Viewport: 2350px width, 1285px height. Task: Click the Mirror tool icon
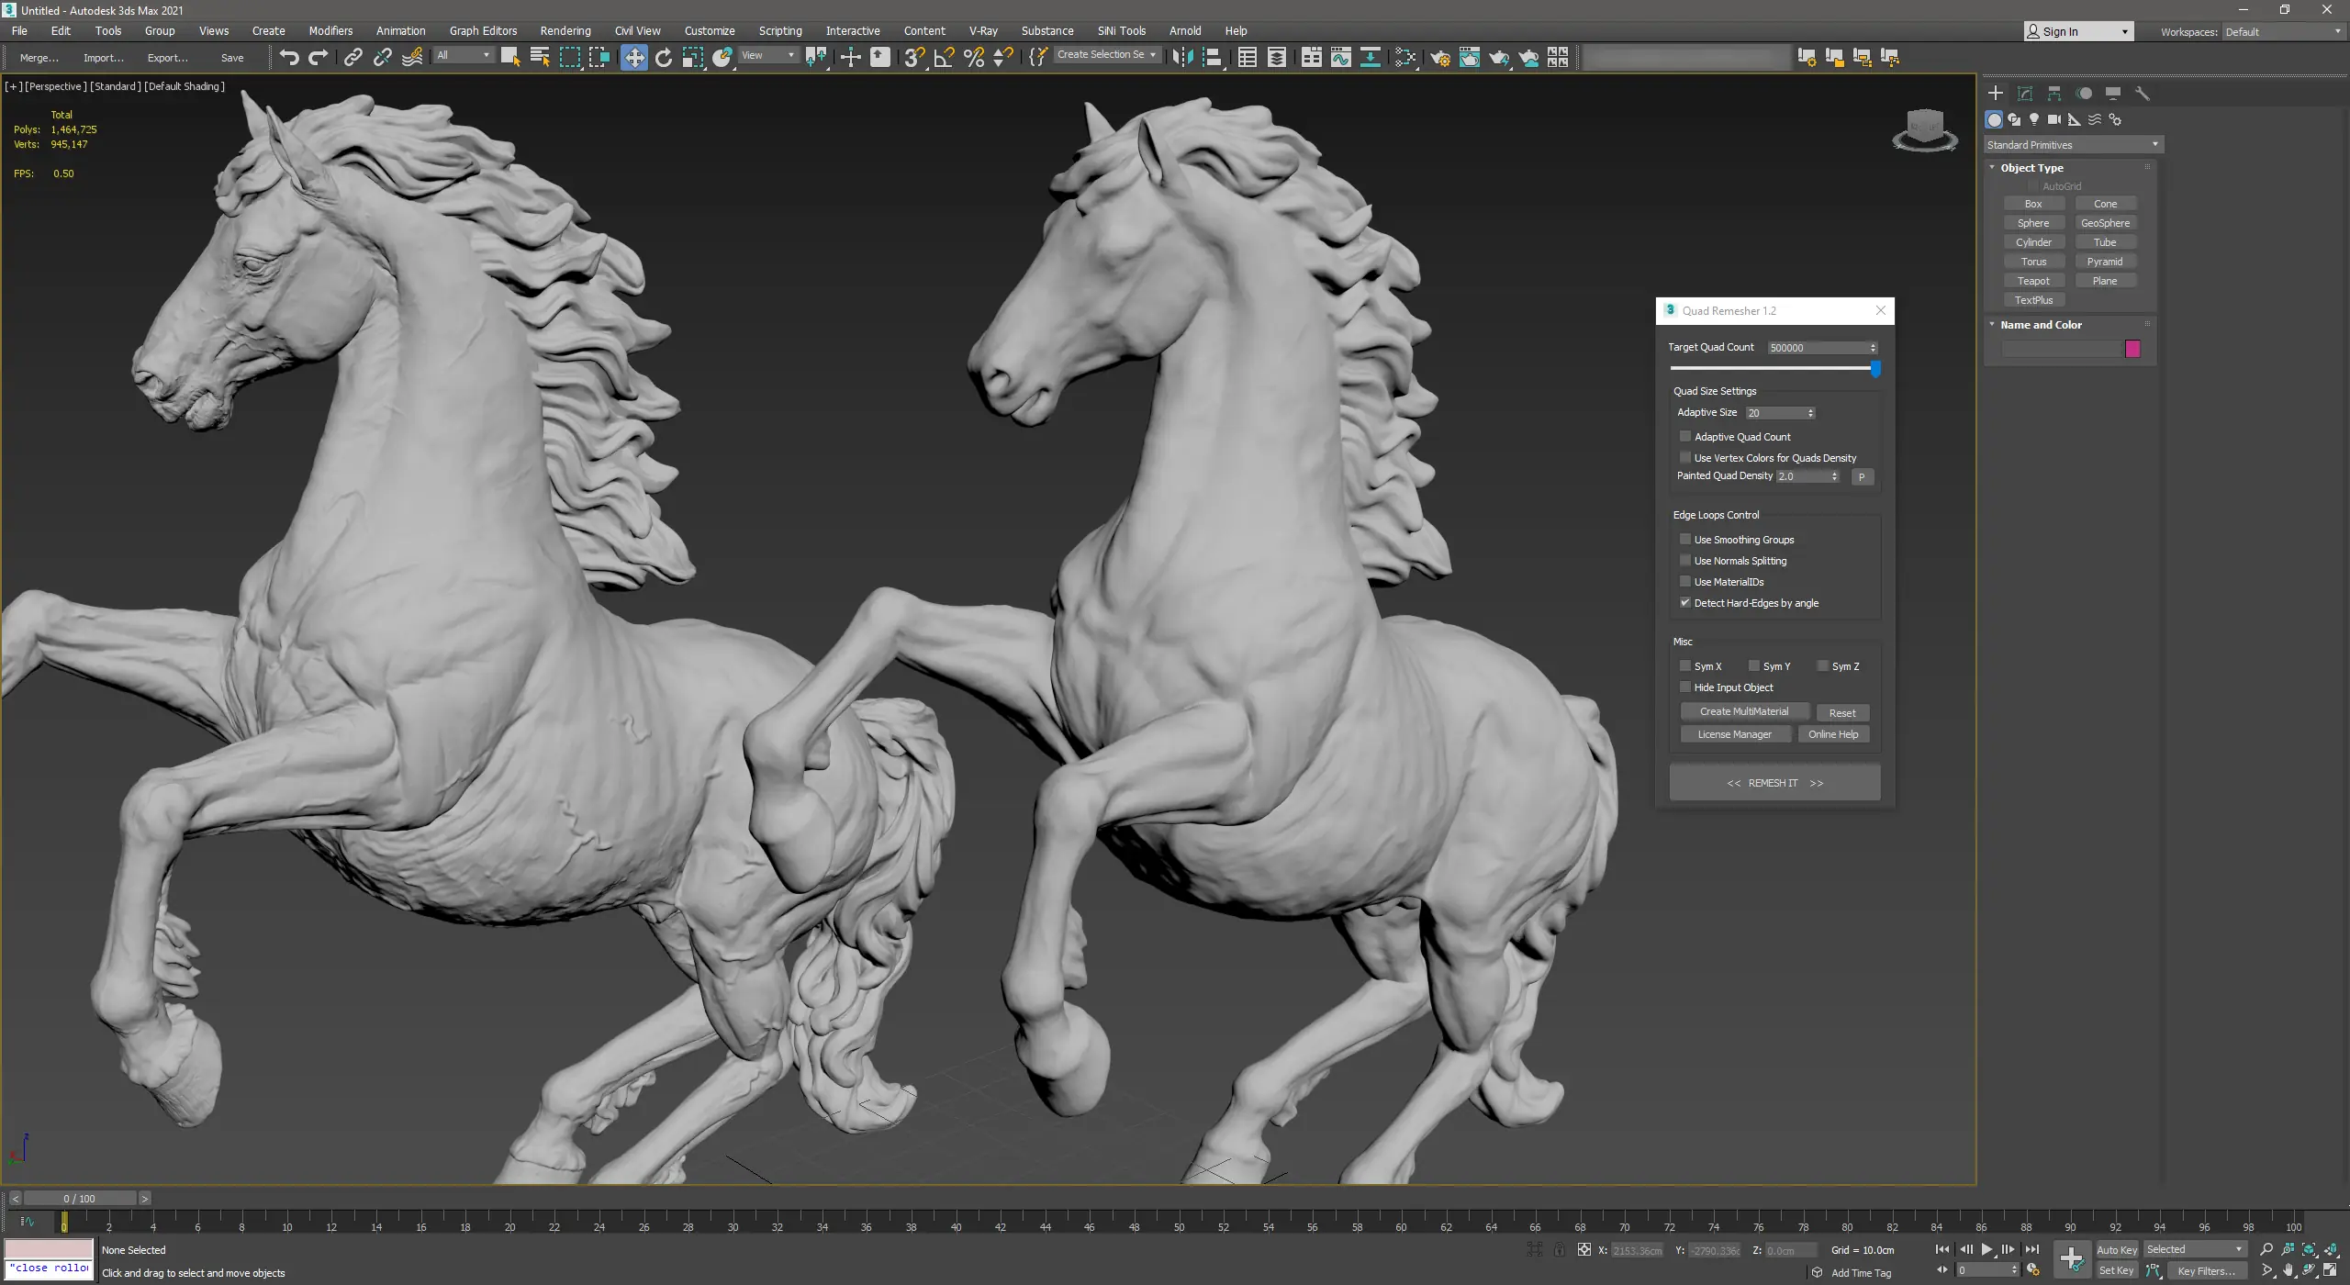point(1183,57)
